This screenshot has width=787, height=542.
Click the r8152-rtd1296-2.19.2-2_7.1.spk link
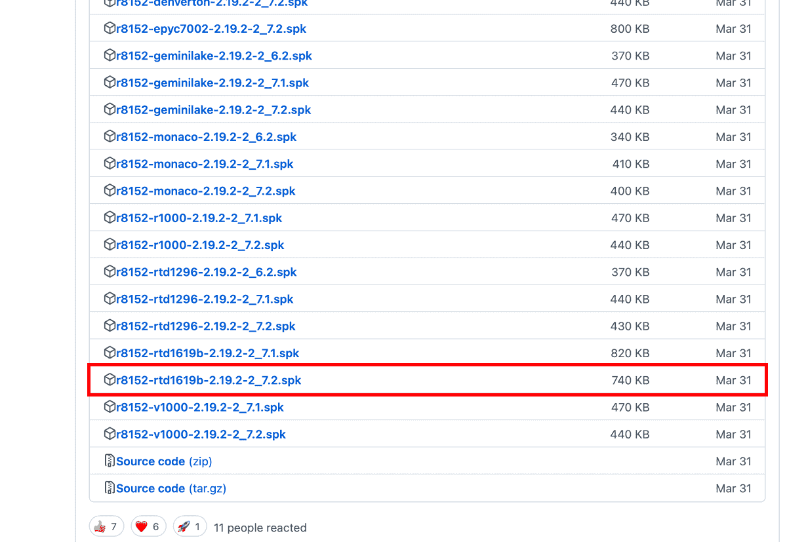205,299
